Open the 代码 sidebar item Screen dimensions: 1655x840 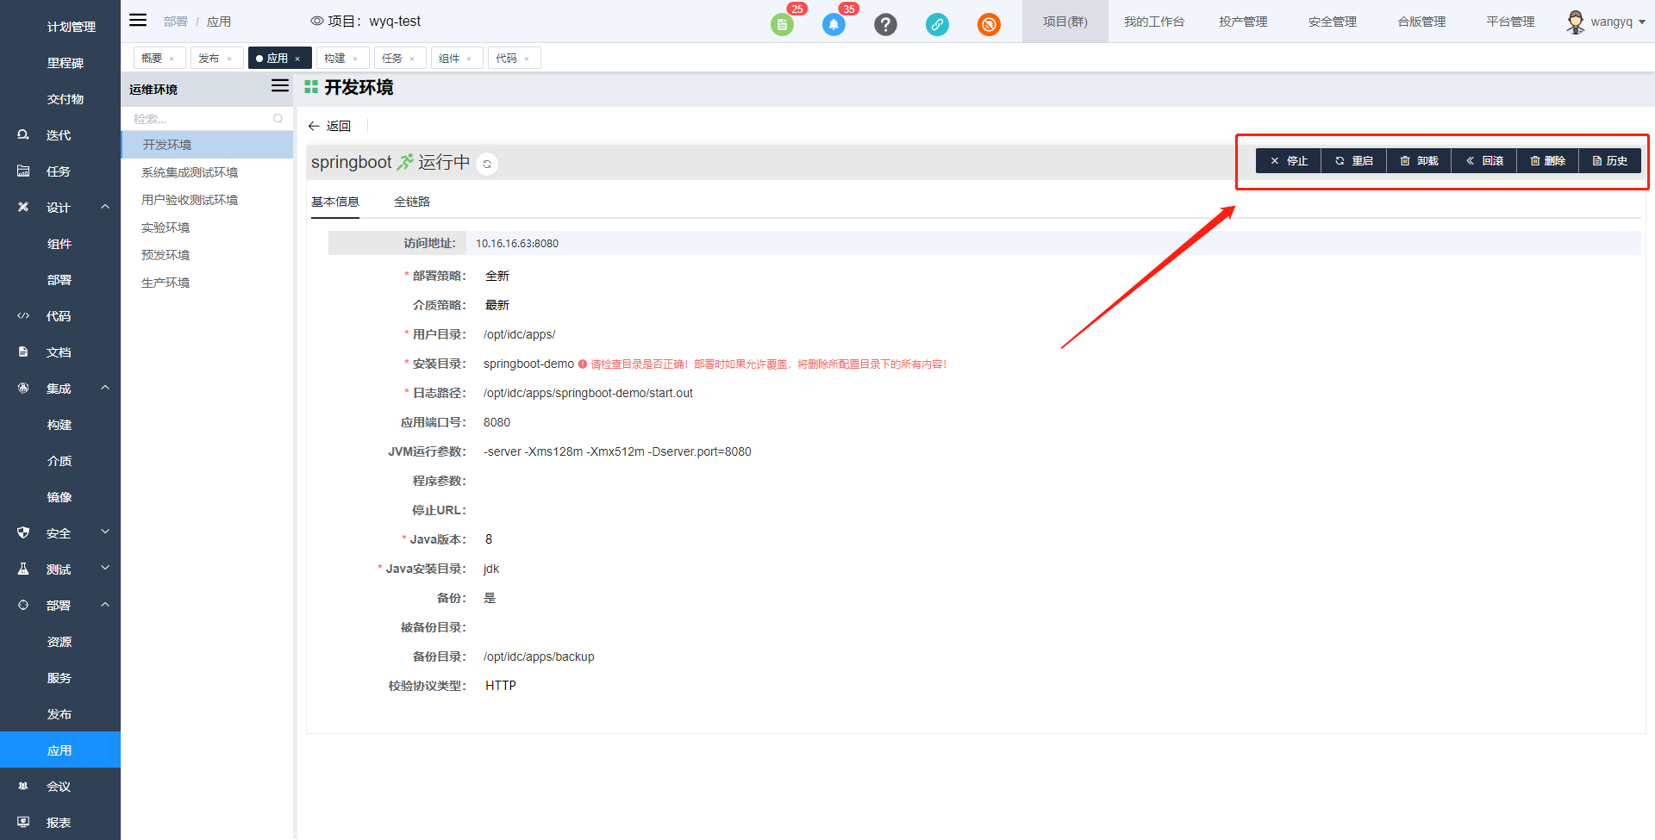point(58,315)
